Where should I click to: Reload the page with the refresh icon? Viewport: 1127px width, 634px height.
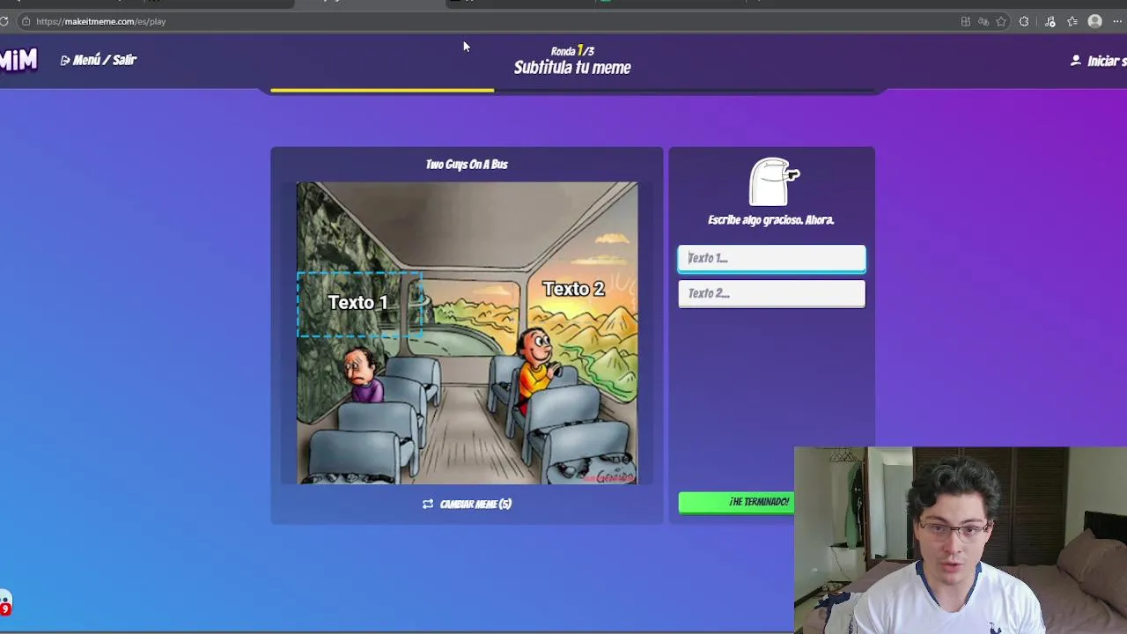(x=4, y=21)
